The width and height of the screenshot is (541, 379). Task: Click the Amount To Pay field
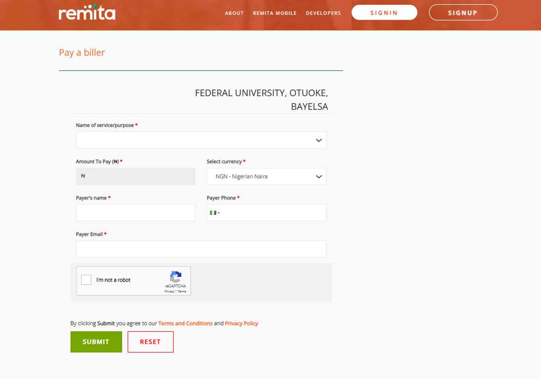[x=136, y=176]
